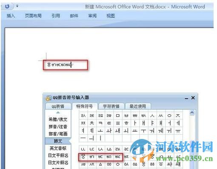The height and width of the screenshot is (169, 217).
Task: Insert the ㅥ (double ㄴ) symbol
Action: click(x=83, y=149)
